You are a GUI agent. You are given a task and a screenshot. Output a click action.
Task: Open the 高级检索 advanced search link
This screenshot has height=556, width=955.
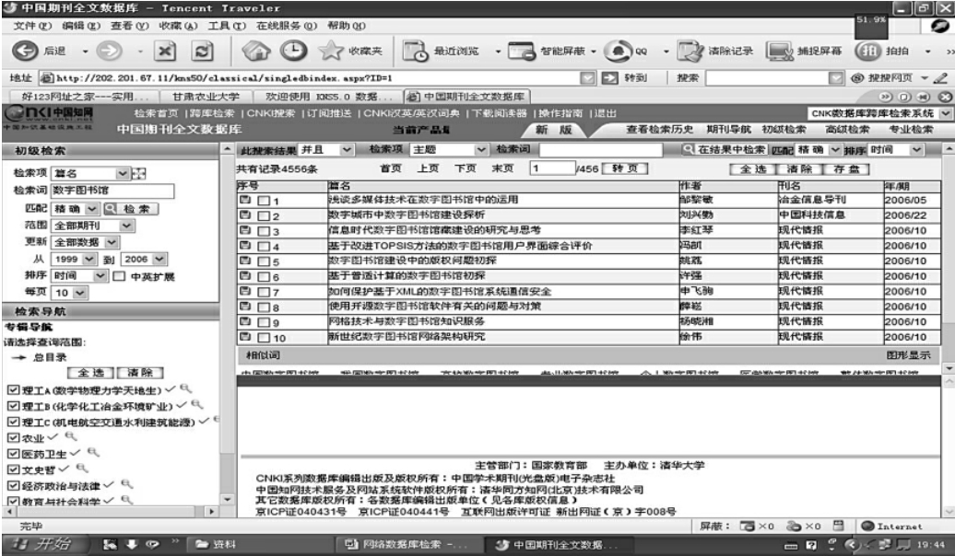[x=847, y=129]
